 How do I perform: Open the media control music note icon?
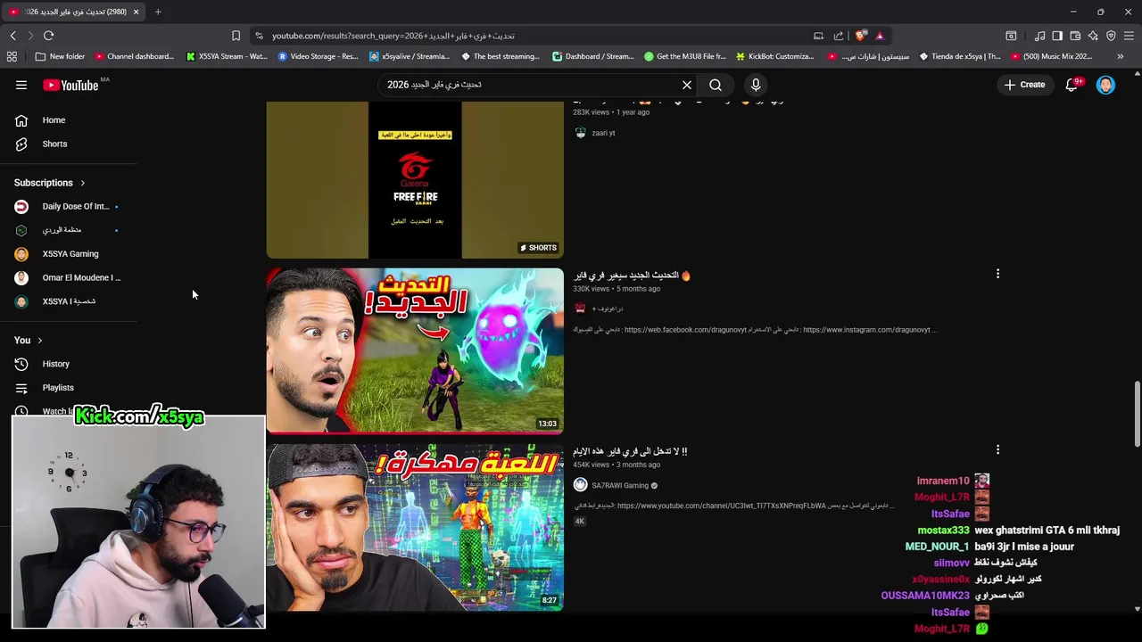(x=1039, y=36)
